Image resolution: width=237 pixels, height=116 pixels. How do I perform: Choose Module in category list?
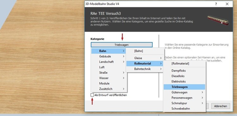point(109,83)
